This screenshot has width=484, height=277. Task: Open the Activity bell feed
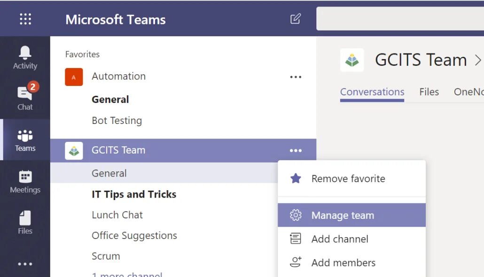coord(25,57)
